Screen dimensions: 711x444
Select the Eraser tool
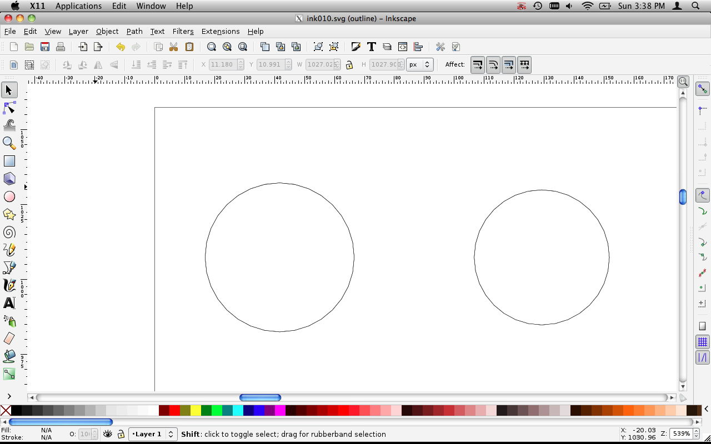click(9, 339)
